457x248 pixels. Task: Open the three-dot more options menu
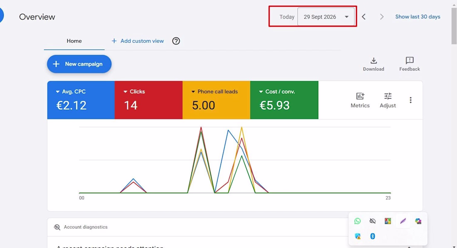[410, 100]
